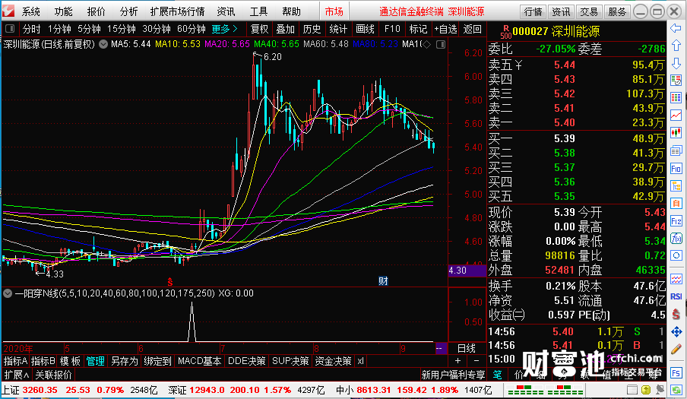The width and height of the screenshot is (687, 399).
Task: Click the purple -- box on time axis
Action: 439,349
